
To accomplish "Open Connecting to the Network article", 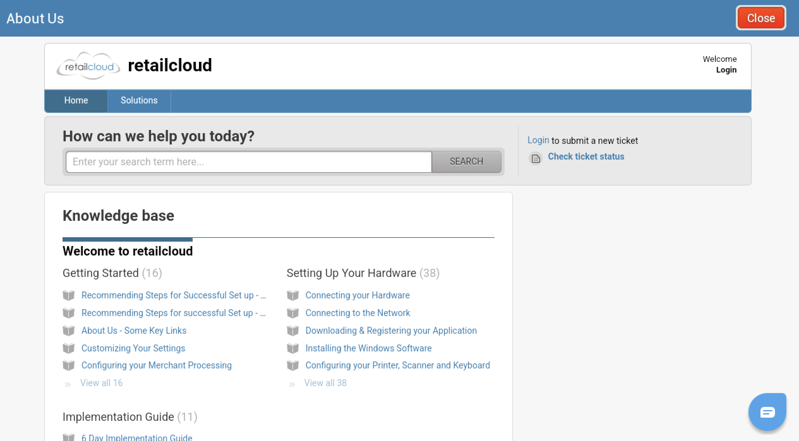I will coord(357,313).
